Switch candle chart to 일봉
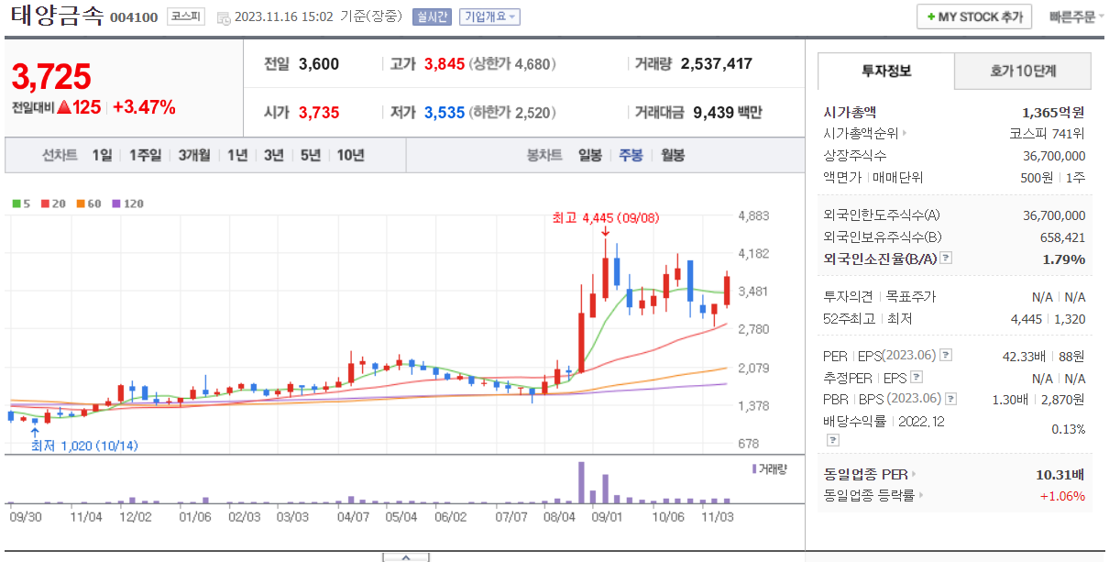The image size is (1109, 562). pyautogui.click(x=590, y=155)
